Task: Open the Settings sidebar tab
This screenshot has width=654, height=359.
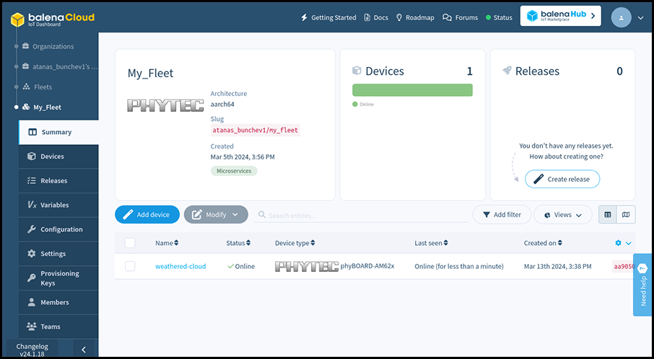Action: [x=58, y=253]
